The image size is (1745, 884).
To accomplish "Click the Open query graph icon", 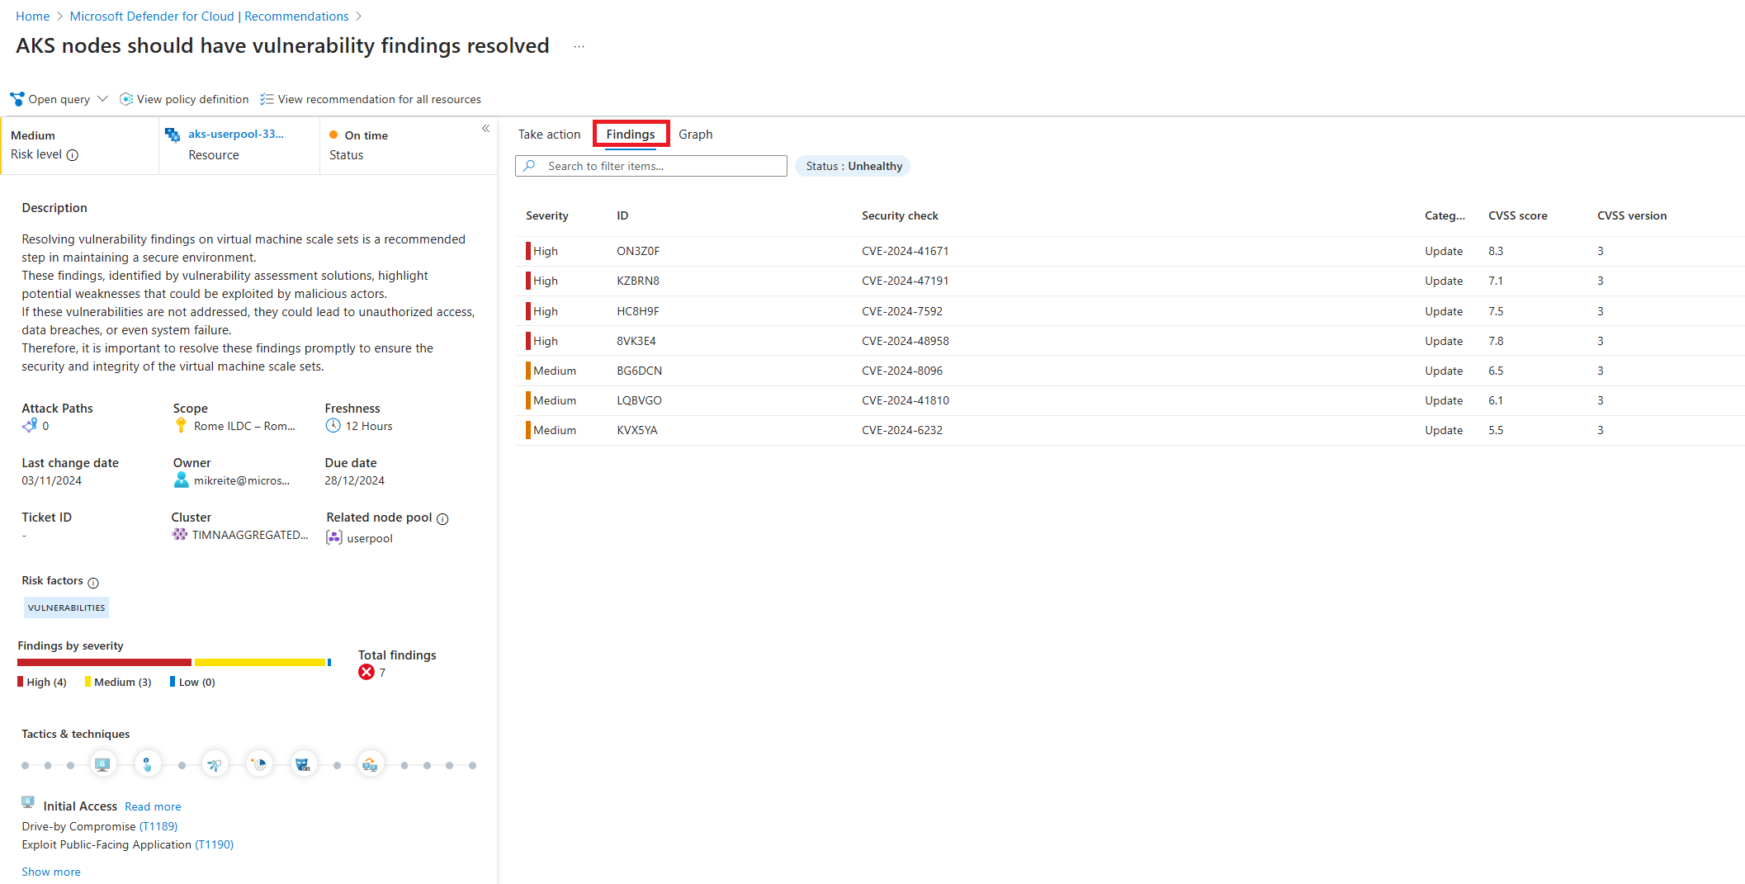I will pyautogui.click(x=17, y=99).
